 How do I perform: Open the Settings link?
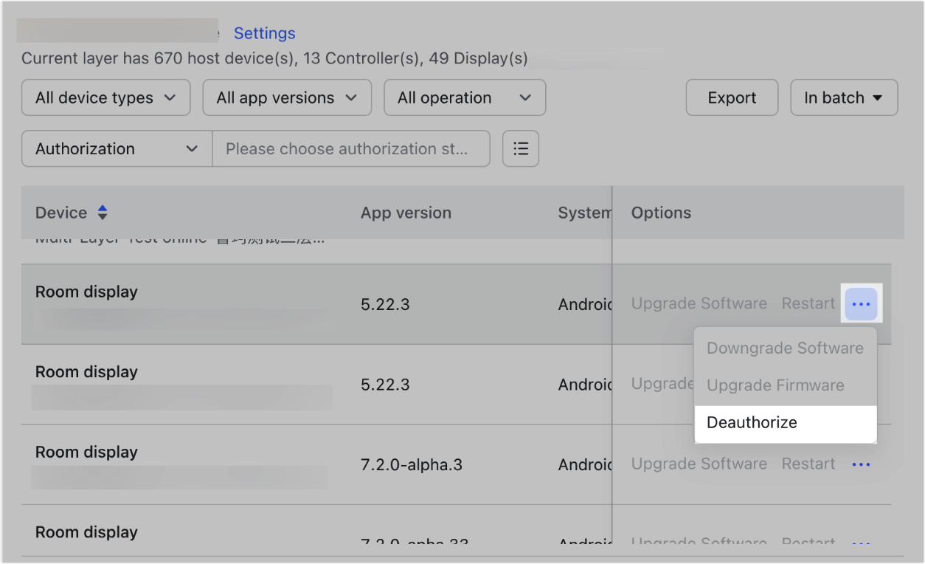click(264, 33)
